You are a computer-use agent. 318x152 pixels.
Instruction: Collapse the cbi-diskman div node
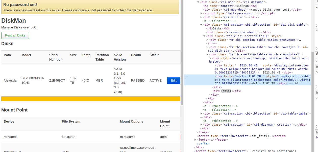click(x=198, y=2)
